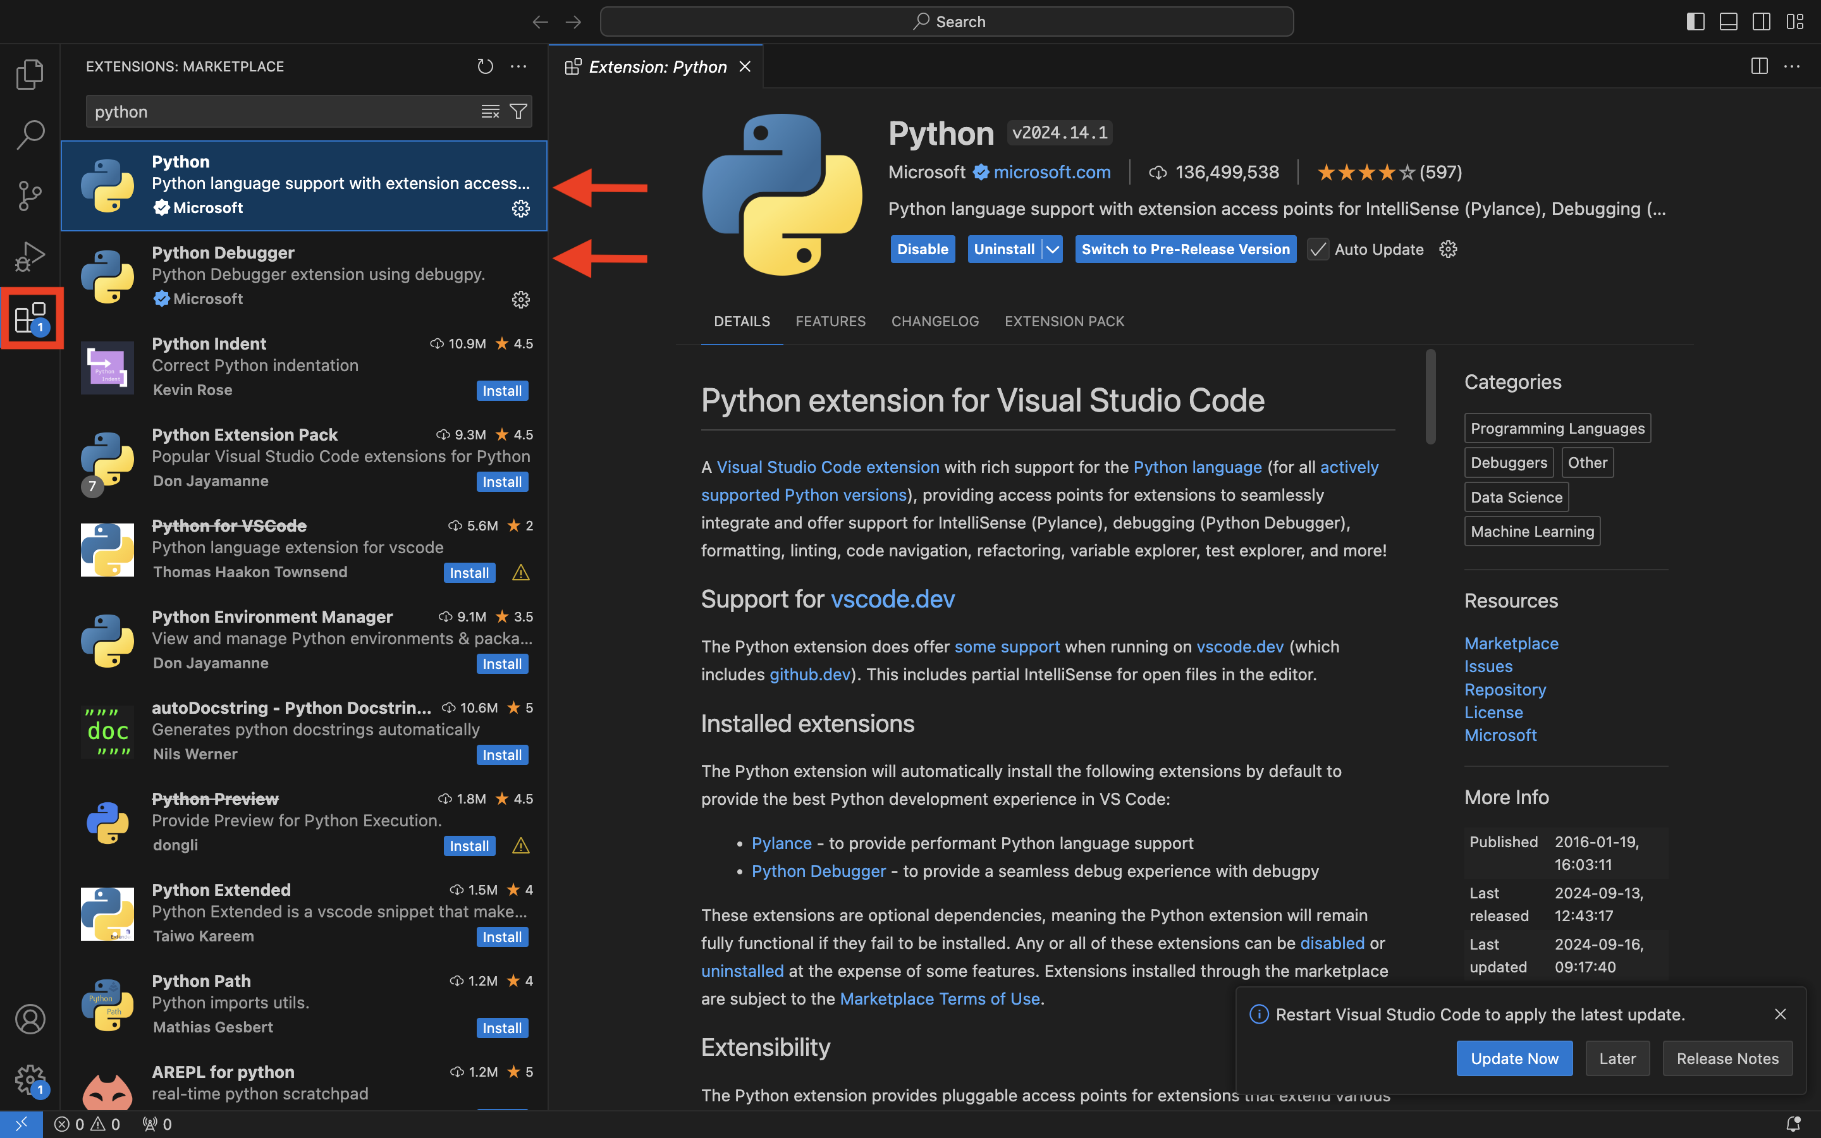
Task: Open Views and More Actions in Extensions panel
Action: [518, 66]
